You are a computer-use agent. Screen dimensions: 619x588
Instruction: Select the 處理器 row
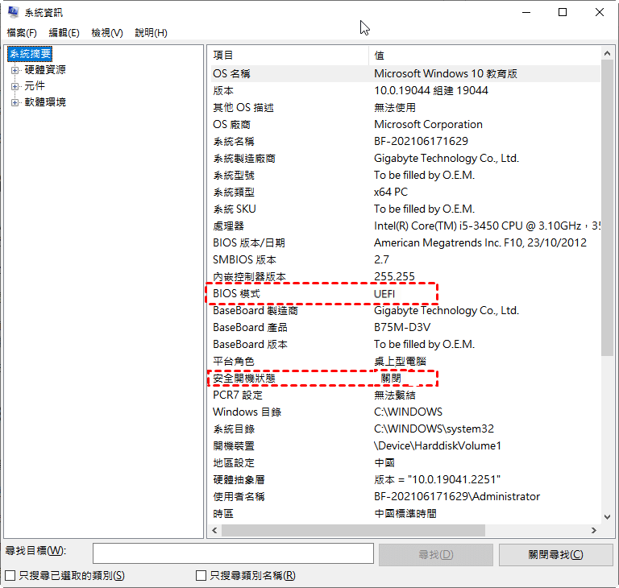pos(405,226)
